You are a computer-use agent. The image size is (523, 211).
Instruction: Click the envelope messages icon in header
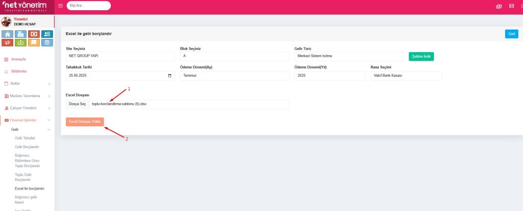click(511, 6)
